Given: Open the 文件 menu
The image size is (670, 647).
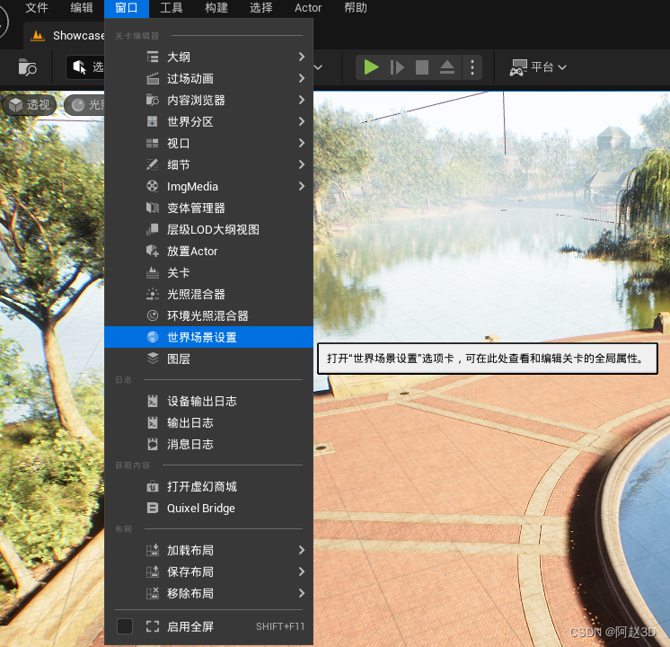Looking at the screenshot, I should (x=37, y=8).
